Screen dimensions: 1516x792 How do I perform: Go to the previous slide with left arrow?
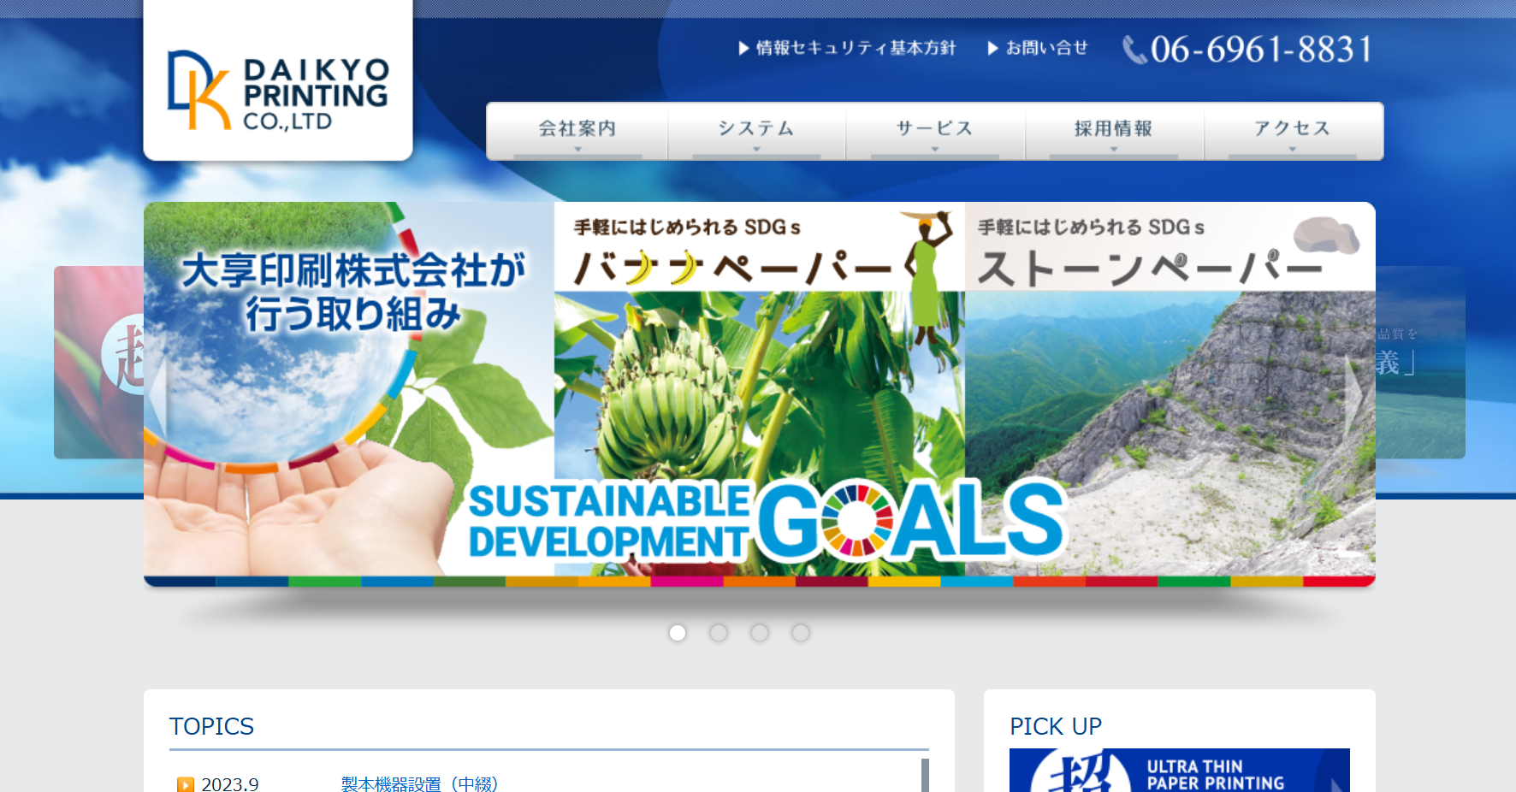pos(157,394)
